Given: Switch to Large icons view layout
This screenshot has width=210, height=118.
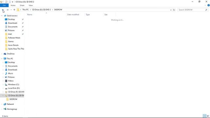Looking at the screenshot, I should click(208, 116).
